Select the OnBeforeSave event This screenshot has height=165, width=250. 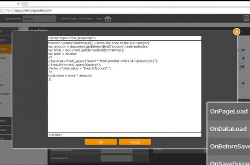(229, 146)
